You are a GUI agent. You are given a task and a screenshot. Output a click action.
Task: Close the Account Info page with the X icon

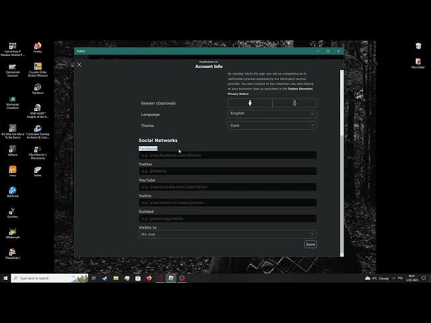click(x=79, y=65)
